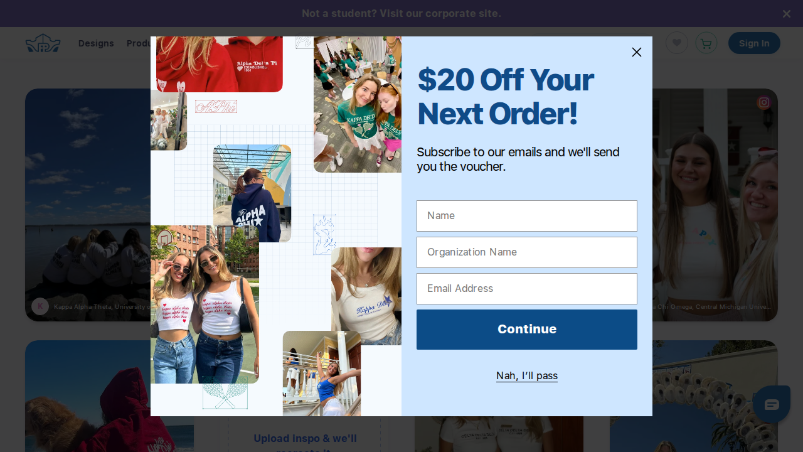Open the shopping cart icon
803x452 pixels.
click(x=706, y=43)
